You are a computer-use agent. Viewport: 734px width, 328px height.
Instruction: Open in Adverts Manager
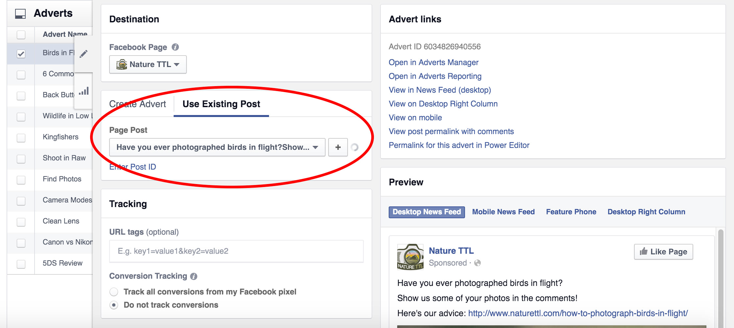point(433,62)
